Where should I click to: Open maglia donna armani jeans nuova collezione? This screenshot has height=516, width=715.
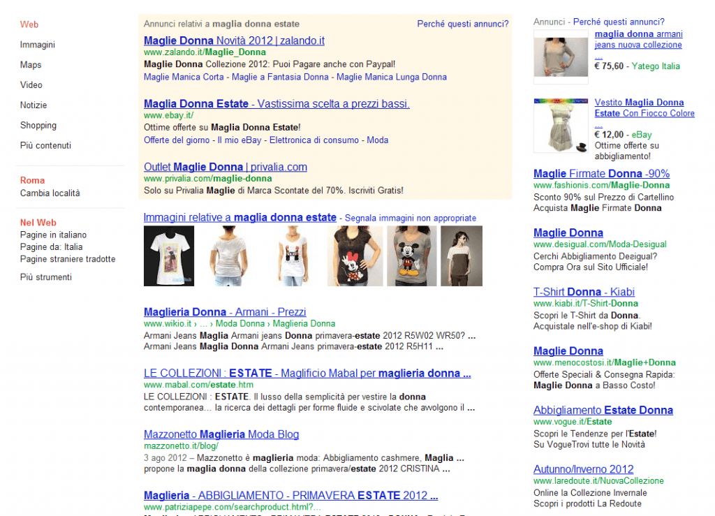click(x=638, y=40)
